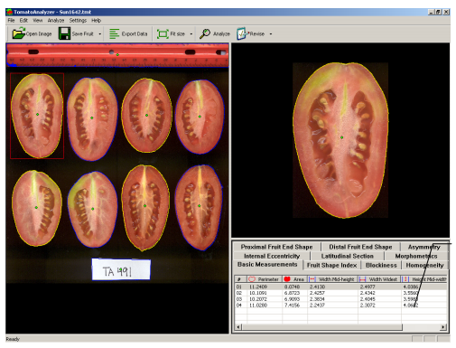Screen dimensions: 456x348
Task: Click the Ready status bar text
Action: coord(13,339)
